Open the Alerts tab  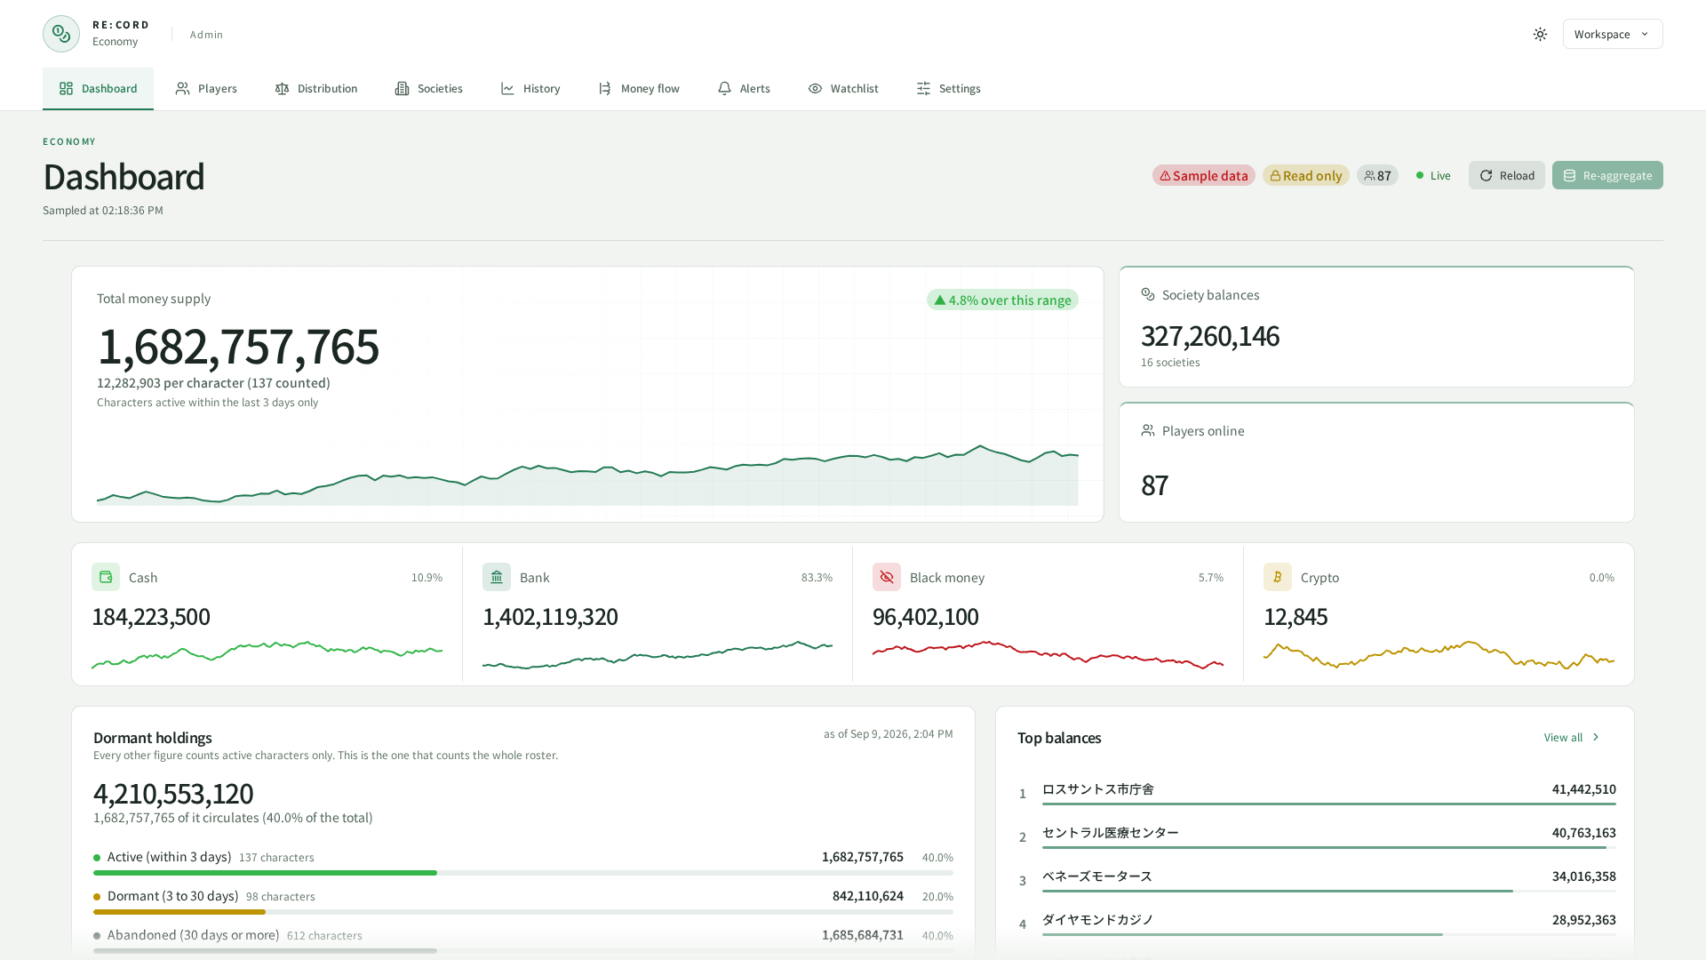pyautogui.click(x=744, y=88)
